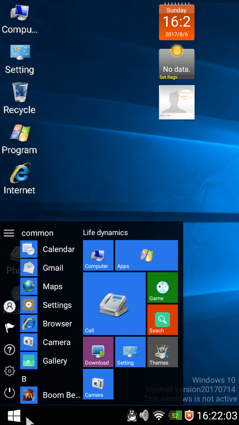The height and width of the screenshot is (425, 239).
Task: Open the Apps tile
Action: click(x=146, y=256)
